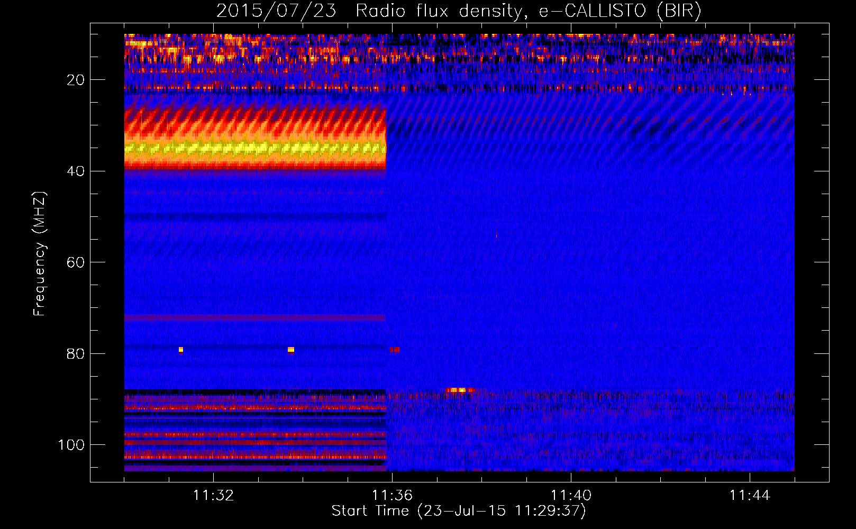This screenshot has width=856, height=529.
Task: Click the red spot at 80 MHz near 11:36
Action: (x=395, y=350)
